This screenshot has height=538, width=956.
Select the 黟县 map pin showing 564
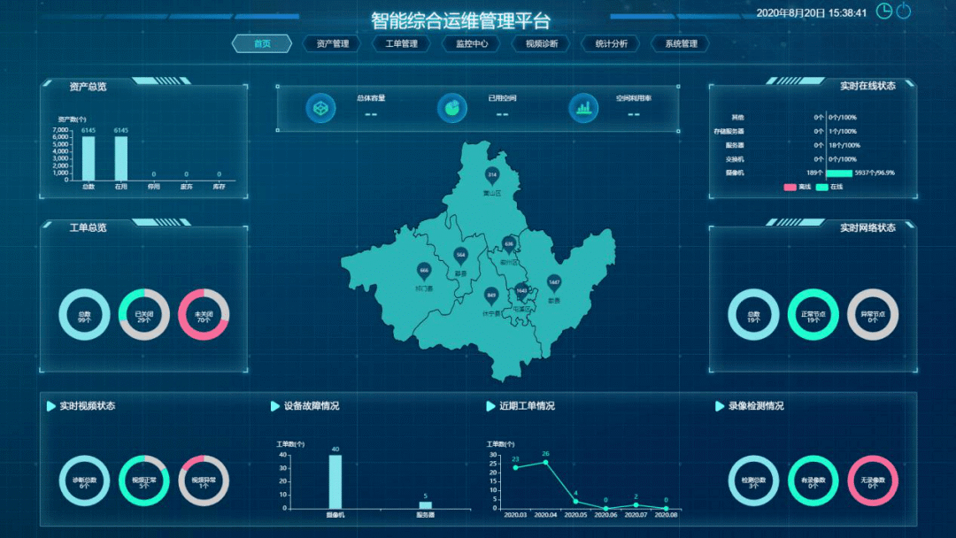(460, 256)
